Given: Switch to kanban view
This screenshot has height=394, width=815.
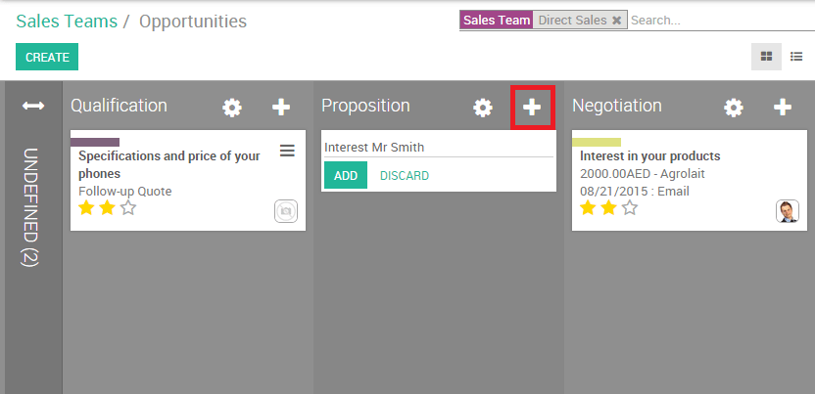Looking at the screenshot, I should click(766, 57).
